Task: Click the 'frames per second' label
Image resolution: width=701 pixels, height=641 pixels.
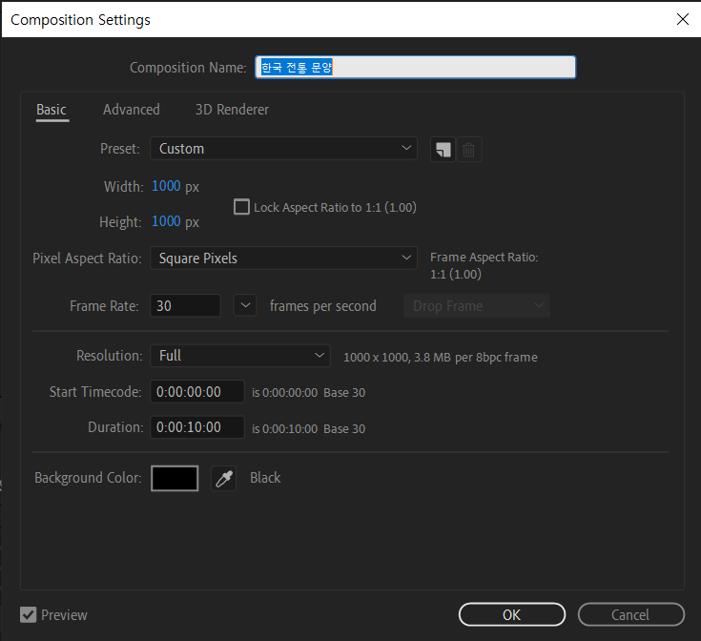Action: pos(322,306)
